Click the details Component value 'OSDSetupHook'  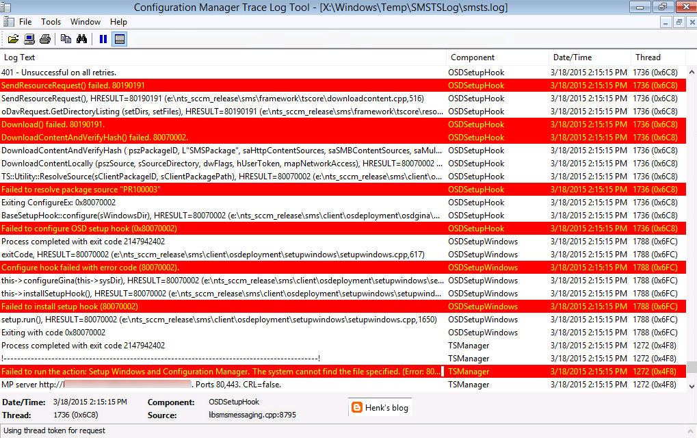(234, 402)
